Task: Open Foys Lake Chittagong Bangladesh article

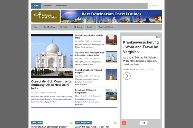Action: (86, 92)
